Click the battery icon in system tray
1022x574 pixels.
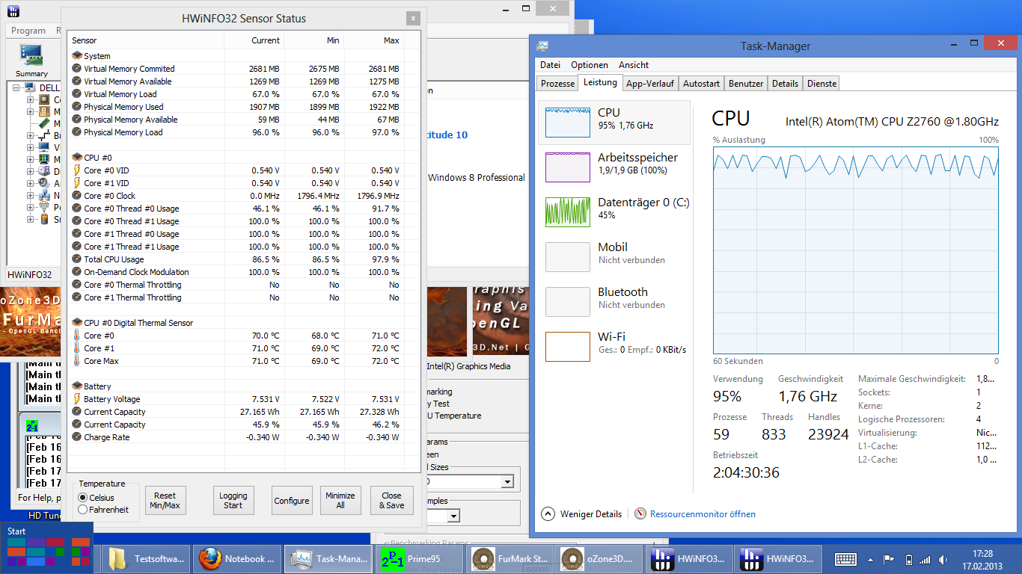pos(909,559)
